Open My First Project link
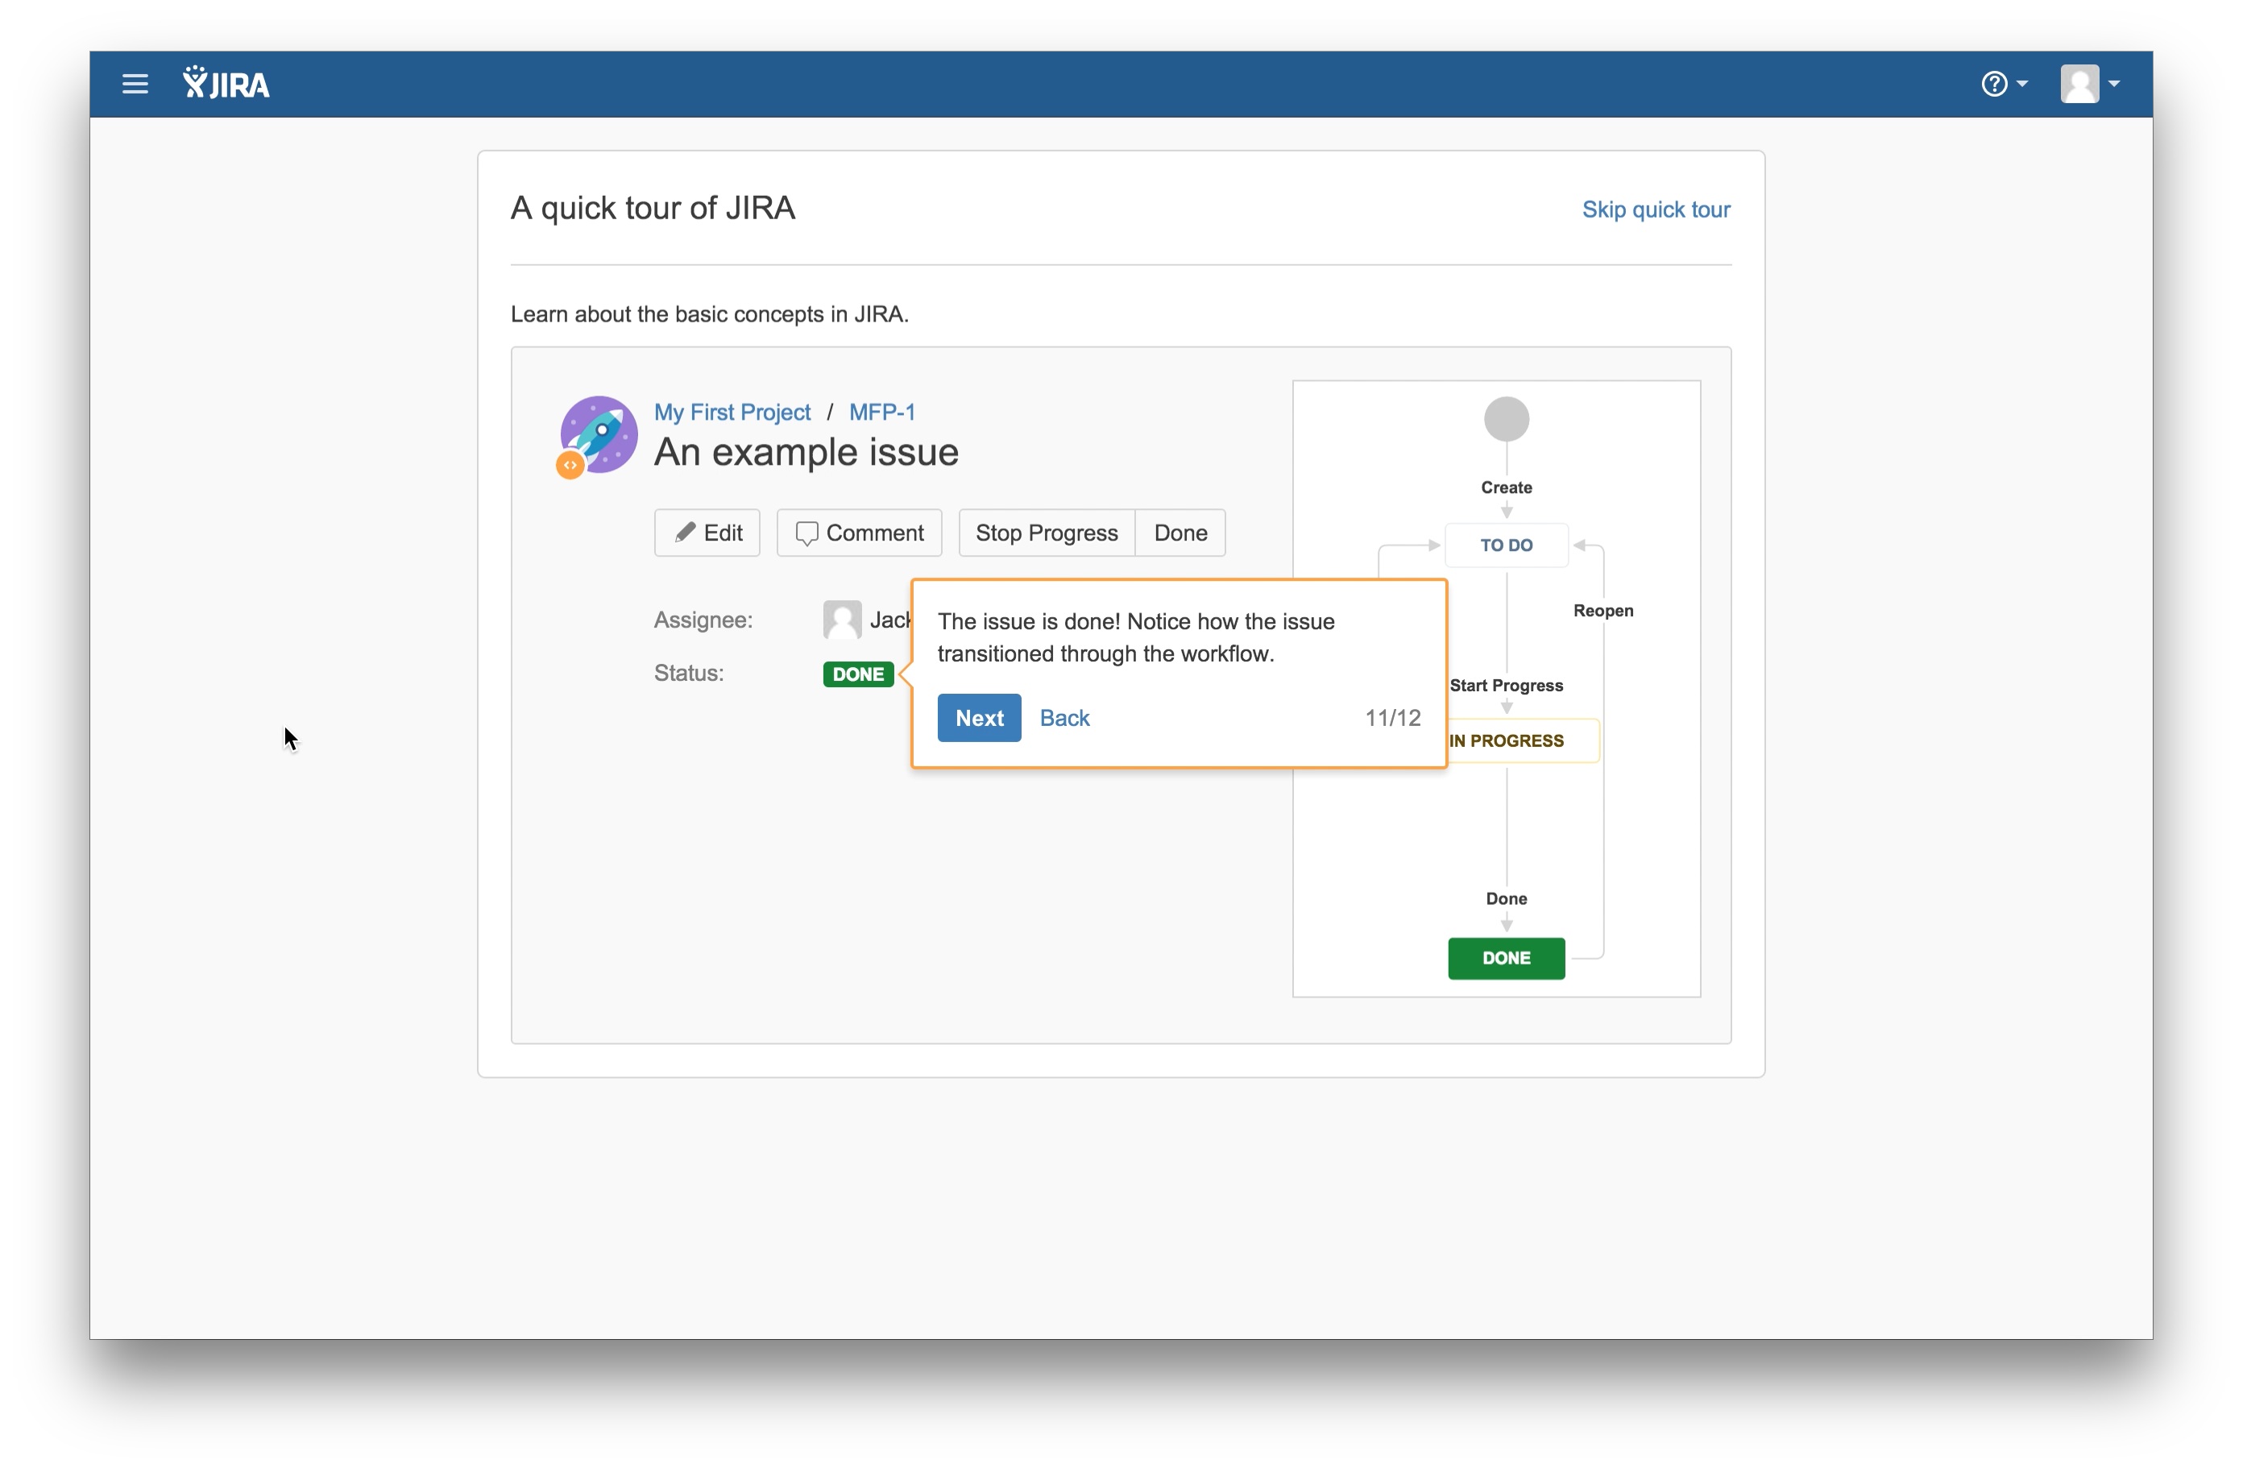This screenshot has width=2243, height=1468. point(732,412)
